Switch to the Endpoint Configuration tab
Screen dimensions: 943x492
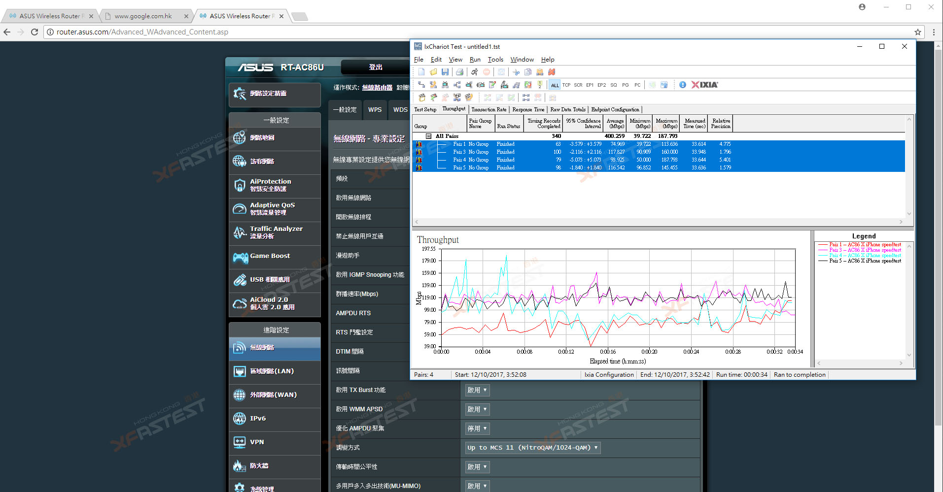pyautogui.click(x=615, y=109)
